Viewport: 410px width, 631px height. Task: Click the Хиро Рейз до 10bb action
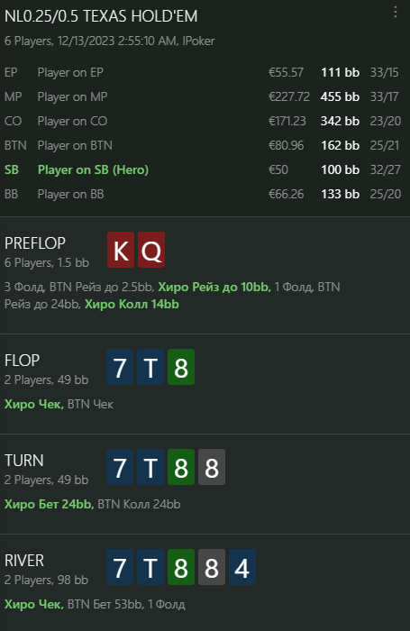pyautogui.click(x=214, y=287)
